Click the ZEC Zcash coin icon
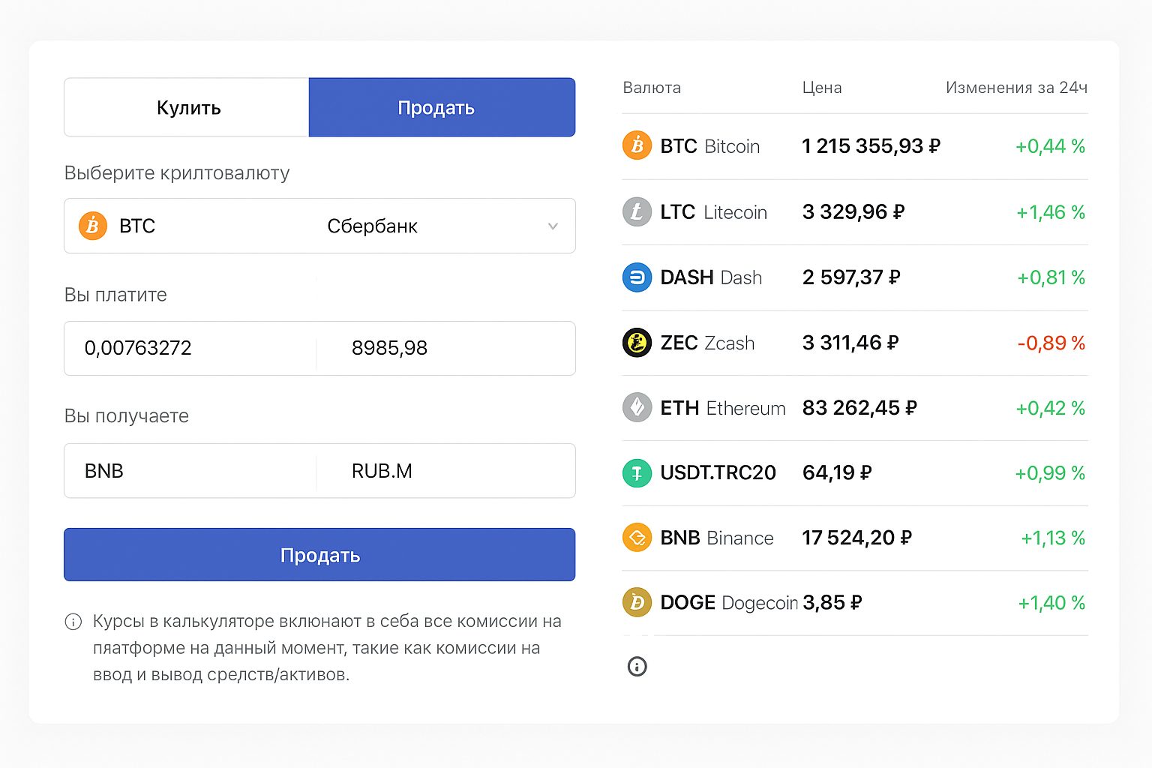The image size is (1152, 768). (637, 343)
